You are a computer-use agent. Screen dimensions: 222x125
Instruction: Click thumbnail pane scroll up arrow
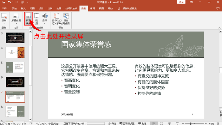(30, 31)
